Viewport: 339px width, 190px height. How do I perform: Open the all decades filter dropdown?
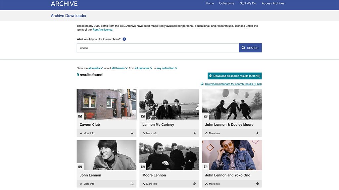click(144, 68)
